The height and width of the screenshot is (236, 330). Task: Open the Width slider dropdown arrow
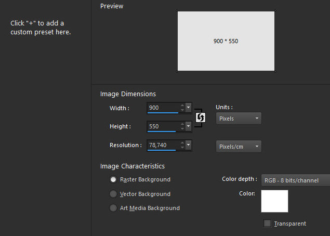coord(189,108)
